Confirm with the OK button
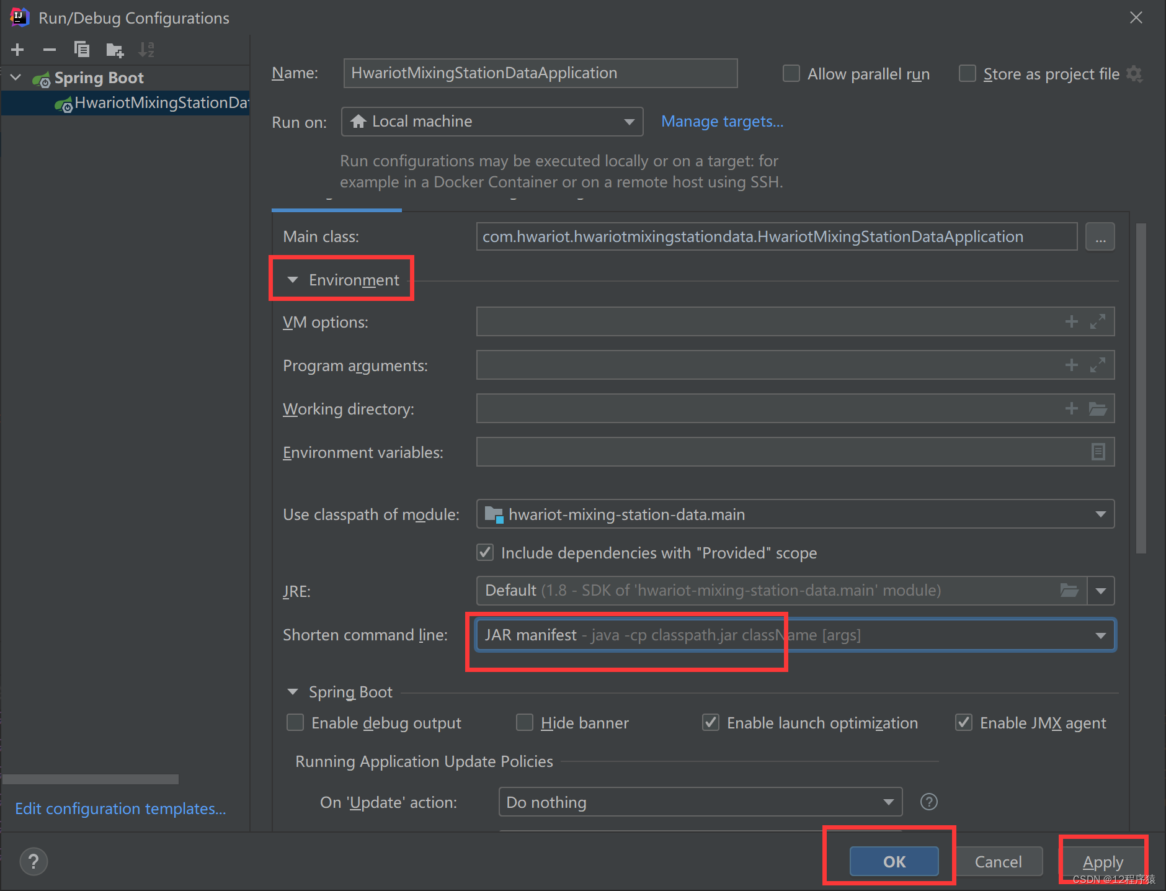The image size is (1166, 891). point(894,861)
